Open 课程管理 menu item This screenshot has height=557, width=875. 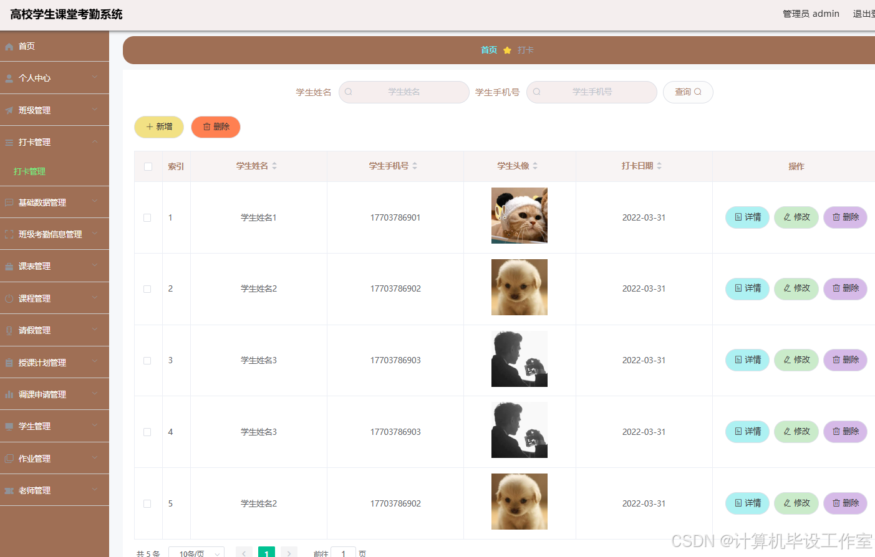(54, 298)
